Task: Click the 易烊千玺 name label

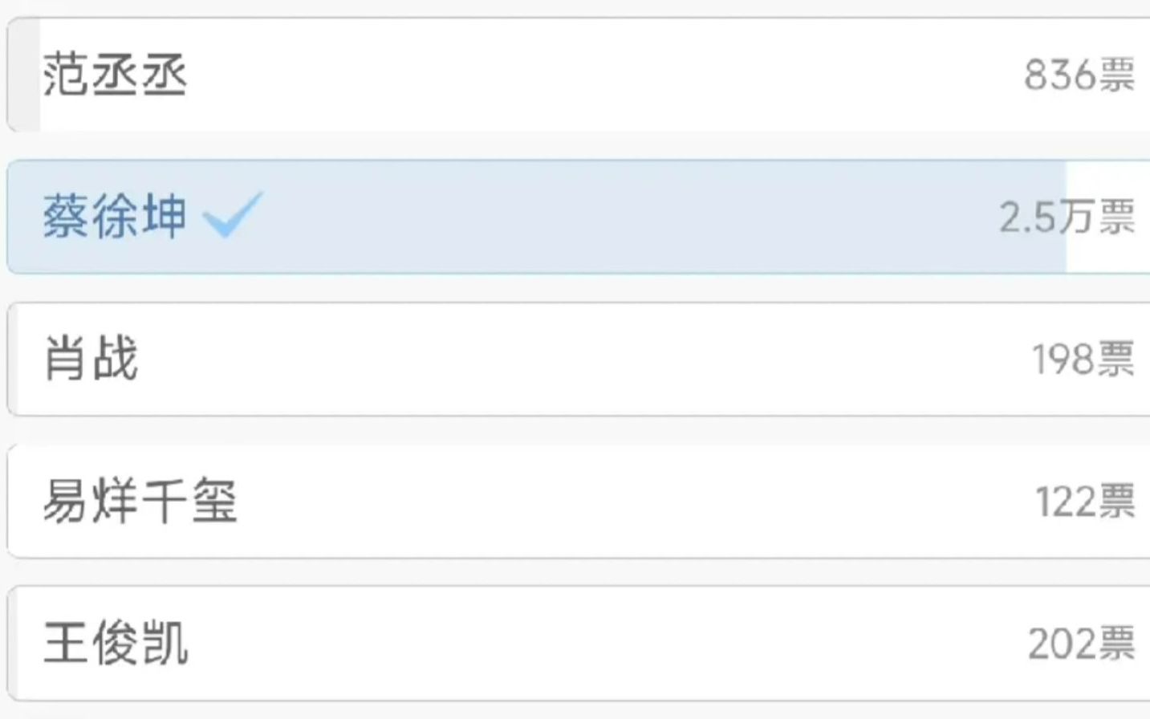Action: coord(140,502)
